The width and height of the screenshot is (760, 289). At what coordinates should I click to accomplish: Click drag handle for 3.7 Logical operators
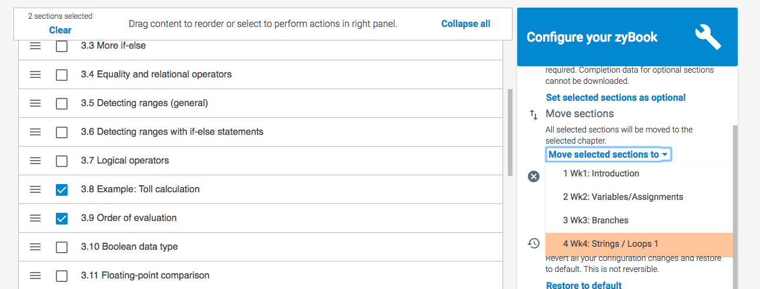pyautogui.click(x=35, y=161)
